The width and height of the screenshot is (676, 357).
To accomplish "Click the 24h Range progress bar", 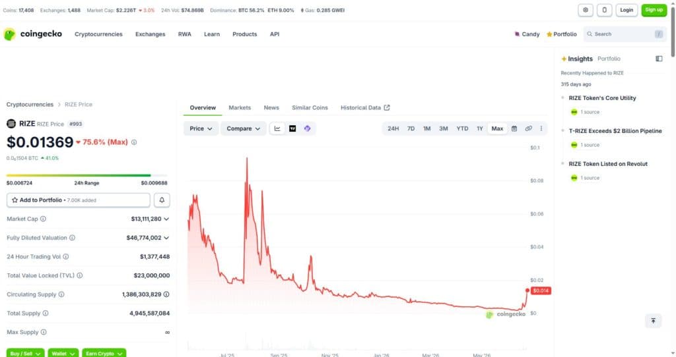I will 86,175.
